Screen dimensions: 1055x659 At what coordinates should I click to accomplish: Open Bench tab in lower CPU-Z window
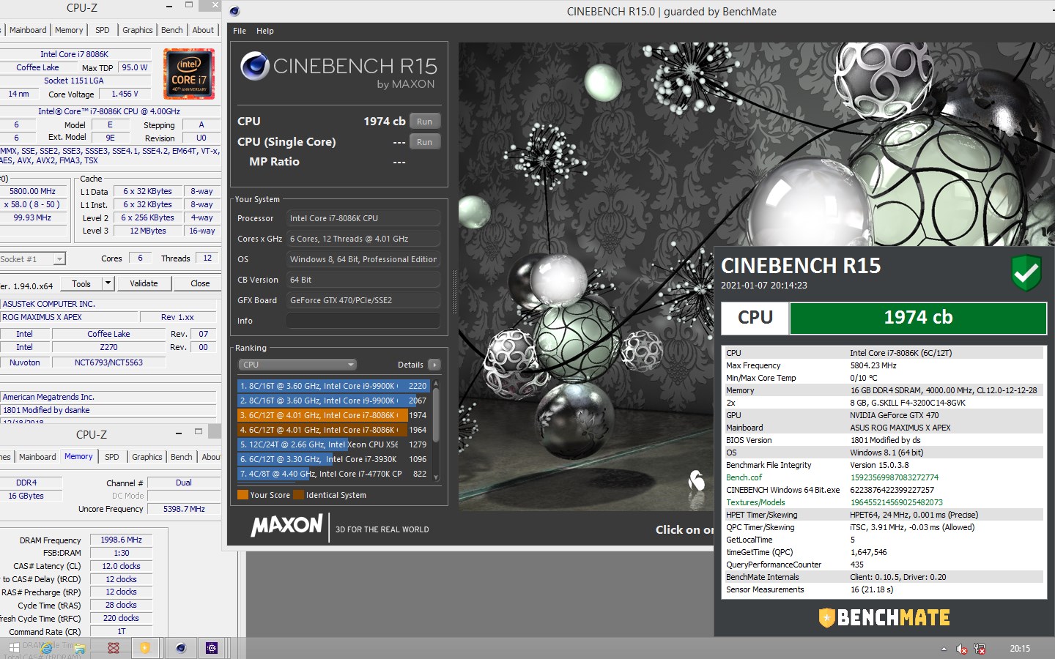(182, 457)
